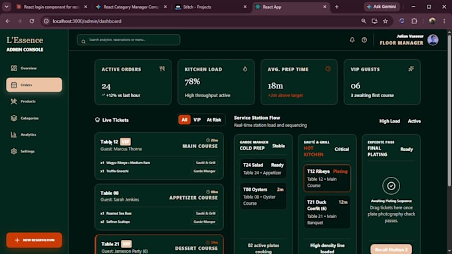Select the T21 Duck Confit card
This screenshot has width=452, height=254.
(x=327, y=212)
